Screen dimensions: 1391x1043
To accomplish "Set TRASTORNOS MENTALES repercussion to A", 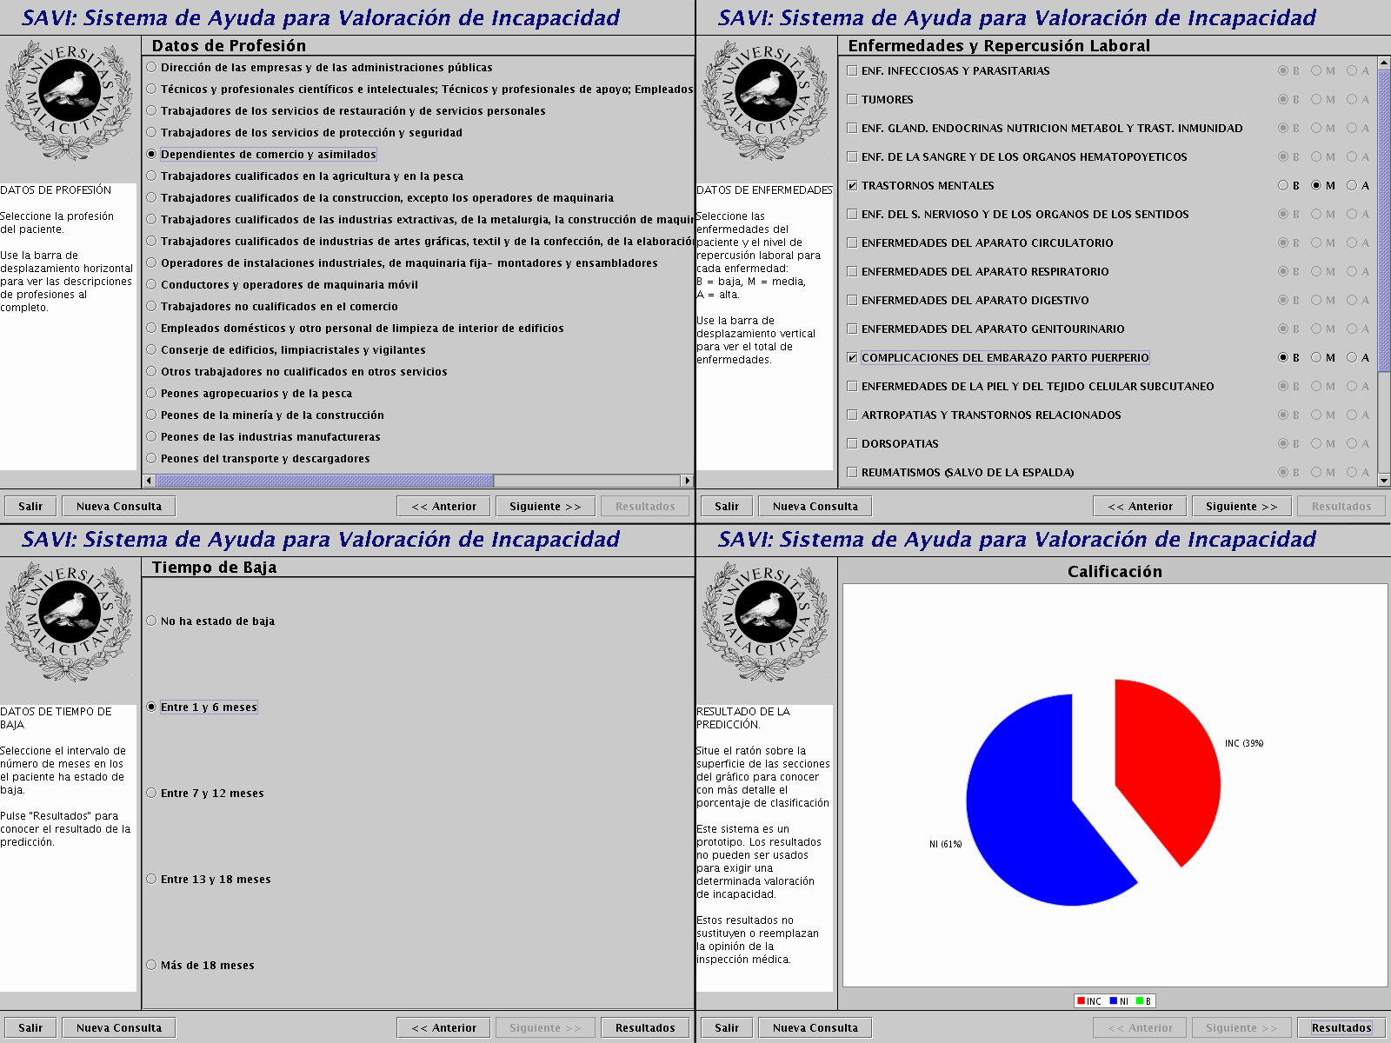I will (1352, 186).
